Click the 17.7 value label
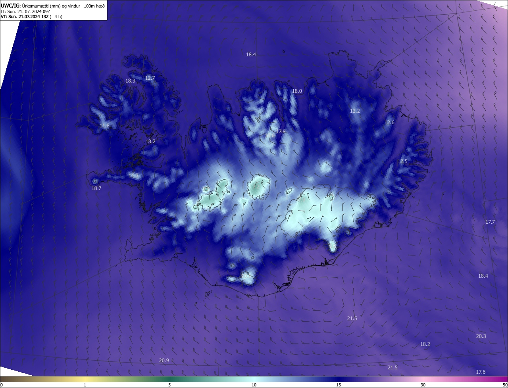508x388 pixels. (x=490, y=222)
